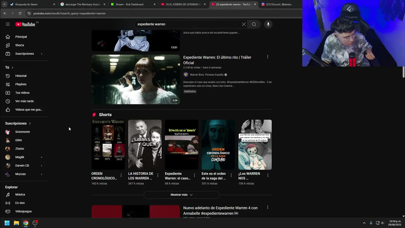Open options for ORDEN CRONOLÓGICO short
The height and width of the screenshot is (228, 405).
(121, 175)
